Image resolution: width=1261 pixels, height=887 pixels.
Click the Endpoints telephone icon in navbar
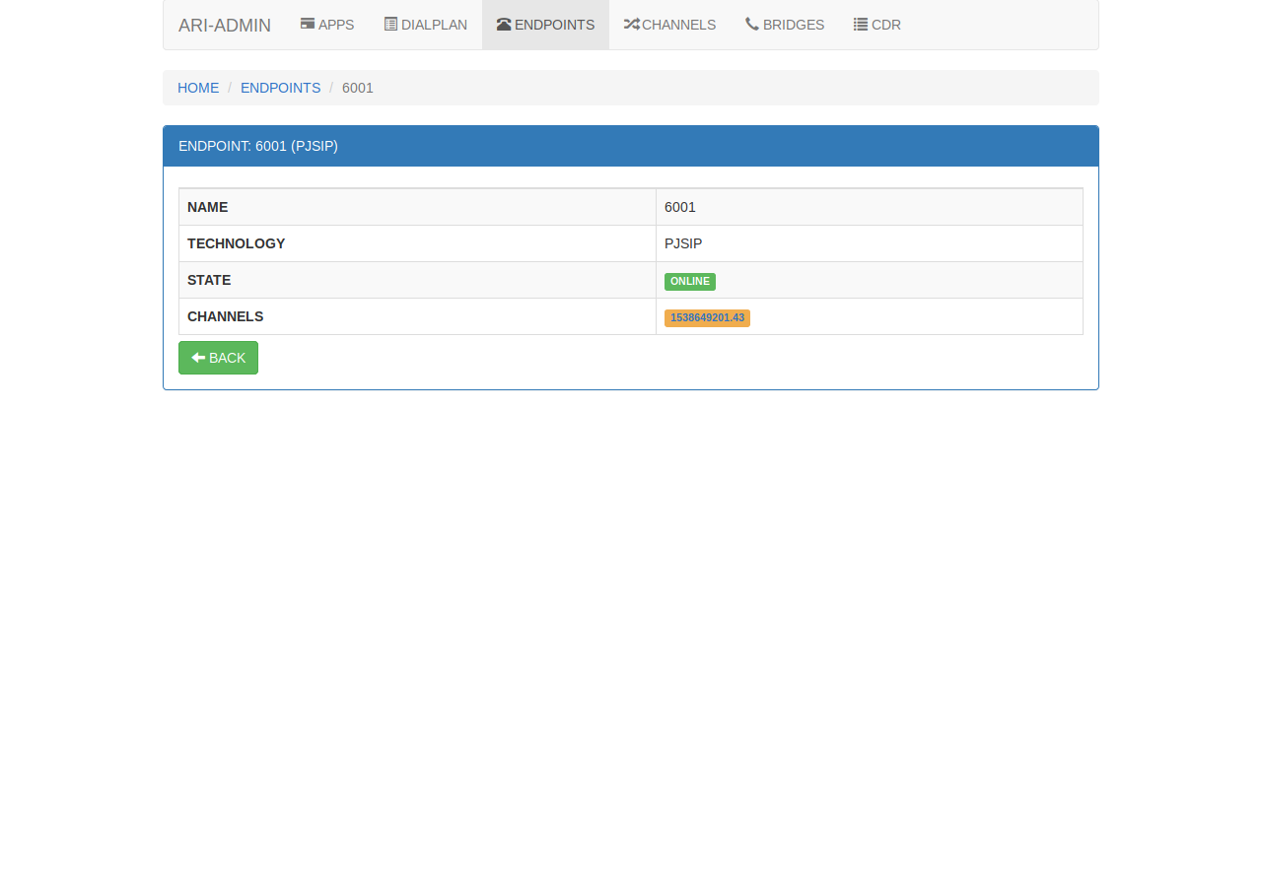click(x=504, y=24)
